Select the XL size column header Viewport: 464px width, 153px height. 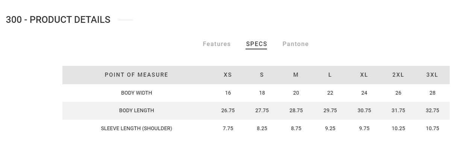click(364, 75)
